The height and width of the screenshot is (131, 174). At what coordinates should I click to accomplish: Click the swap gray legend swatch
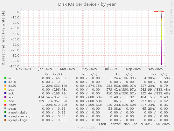pos(5,108)
